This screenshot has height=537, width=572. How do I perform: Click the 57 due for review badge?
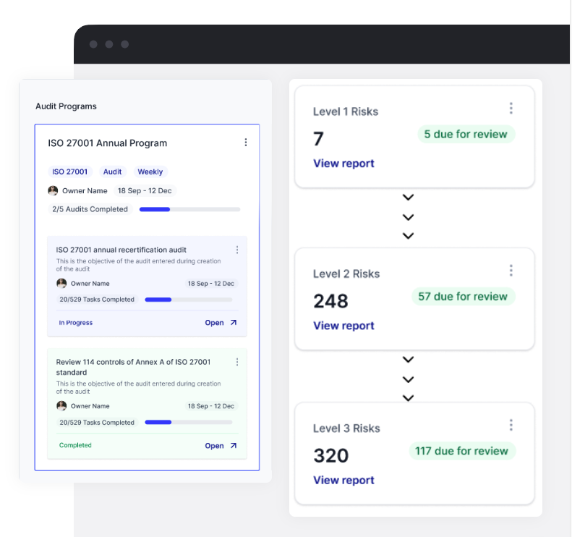[464, 296]
